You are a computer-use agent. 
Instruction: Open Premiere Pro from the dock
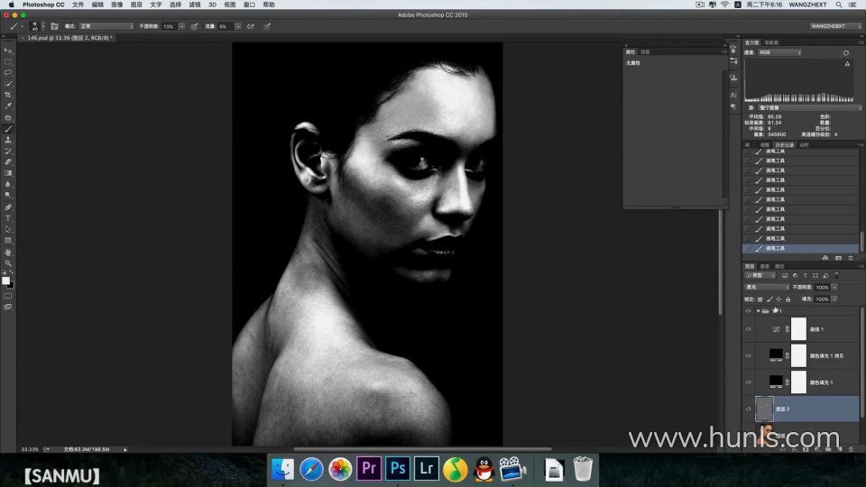coord(368,468)
